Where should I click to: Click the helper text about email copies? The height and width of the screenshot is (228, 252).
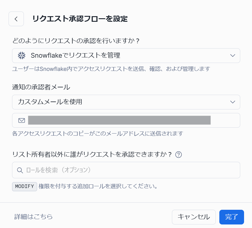point(97,134)
